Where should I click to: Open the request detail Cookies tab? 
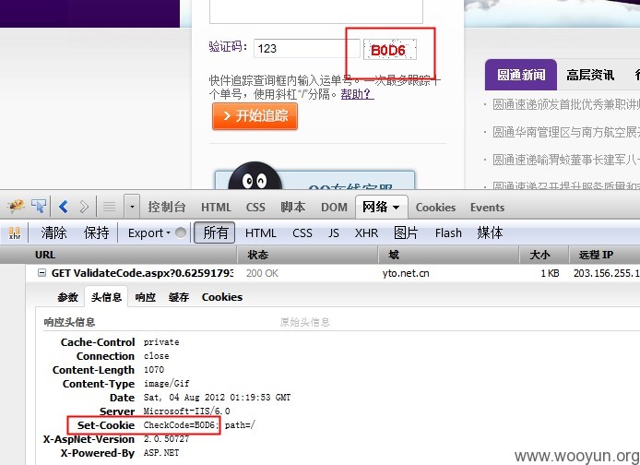point(222,297)
